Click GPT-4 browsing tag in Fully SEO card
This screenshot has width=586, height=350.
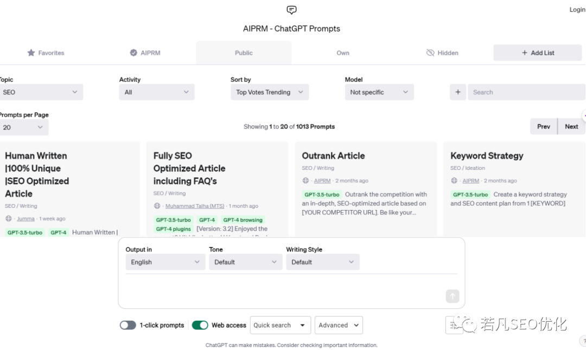tap(243, 220)
